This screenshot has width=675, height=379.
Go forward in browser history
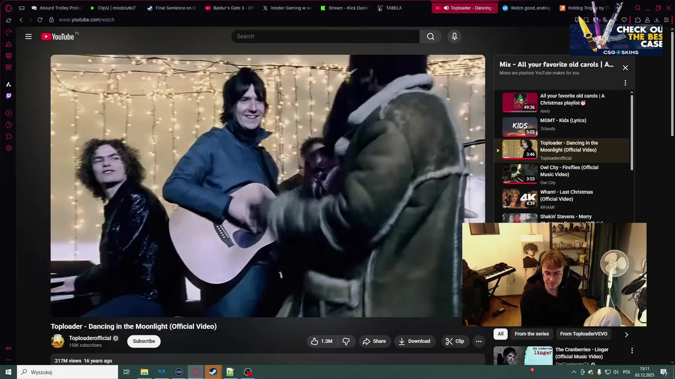30,19
